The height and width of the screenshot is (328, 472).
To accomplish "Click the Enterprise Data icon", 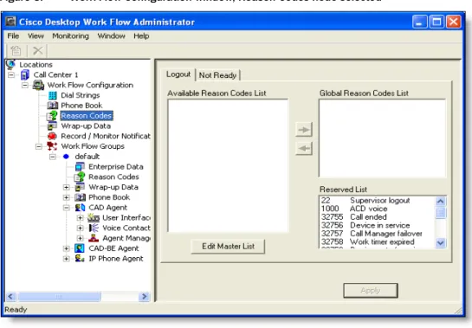I will pyautogui.click(x=80, y=167).
